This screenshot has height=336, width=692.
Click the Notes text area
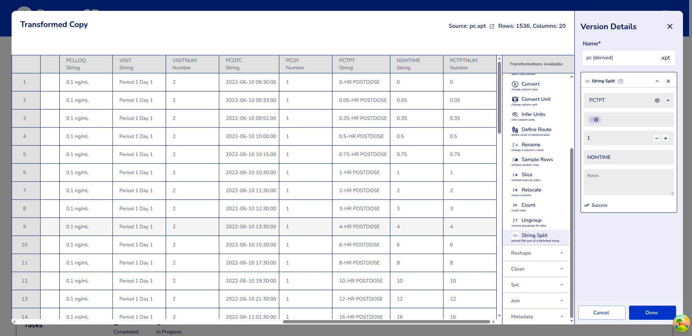[x=628, y=182]
